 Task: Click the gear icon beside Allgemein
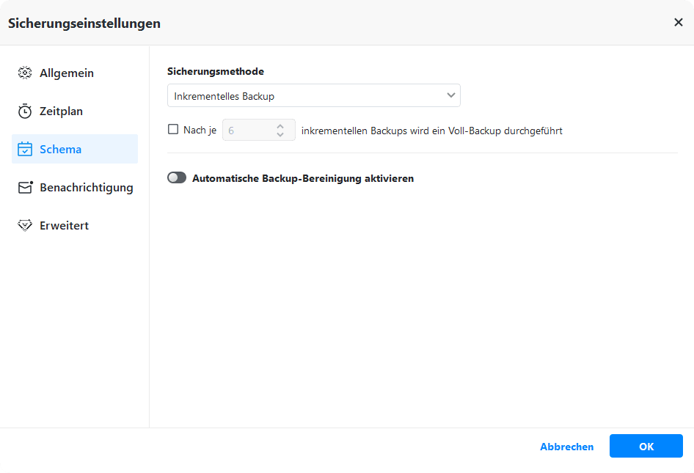point(25,73)
